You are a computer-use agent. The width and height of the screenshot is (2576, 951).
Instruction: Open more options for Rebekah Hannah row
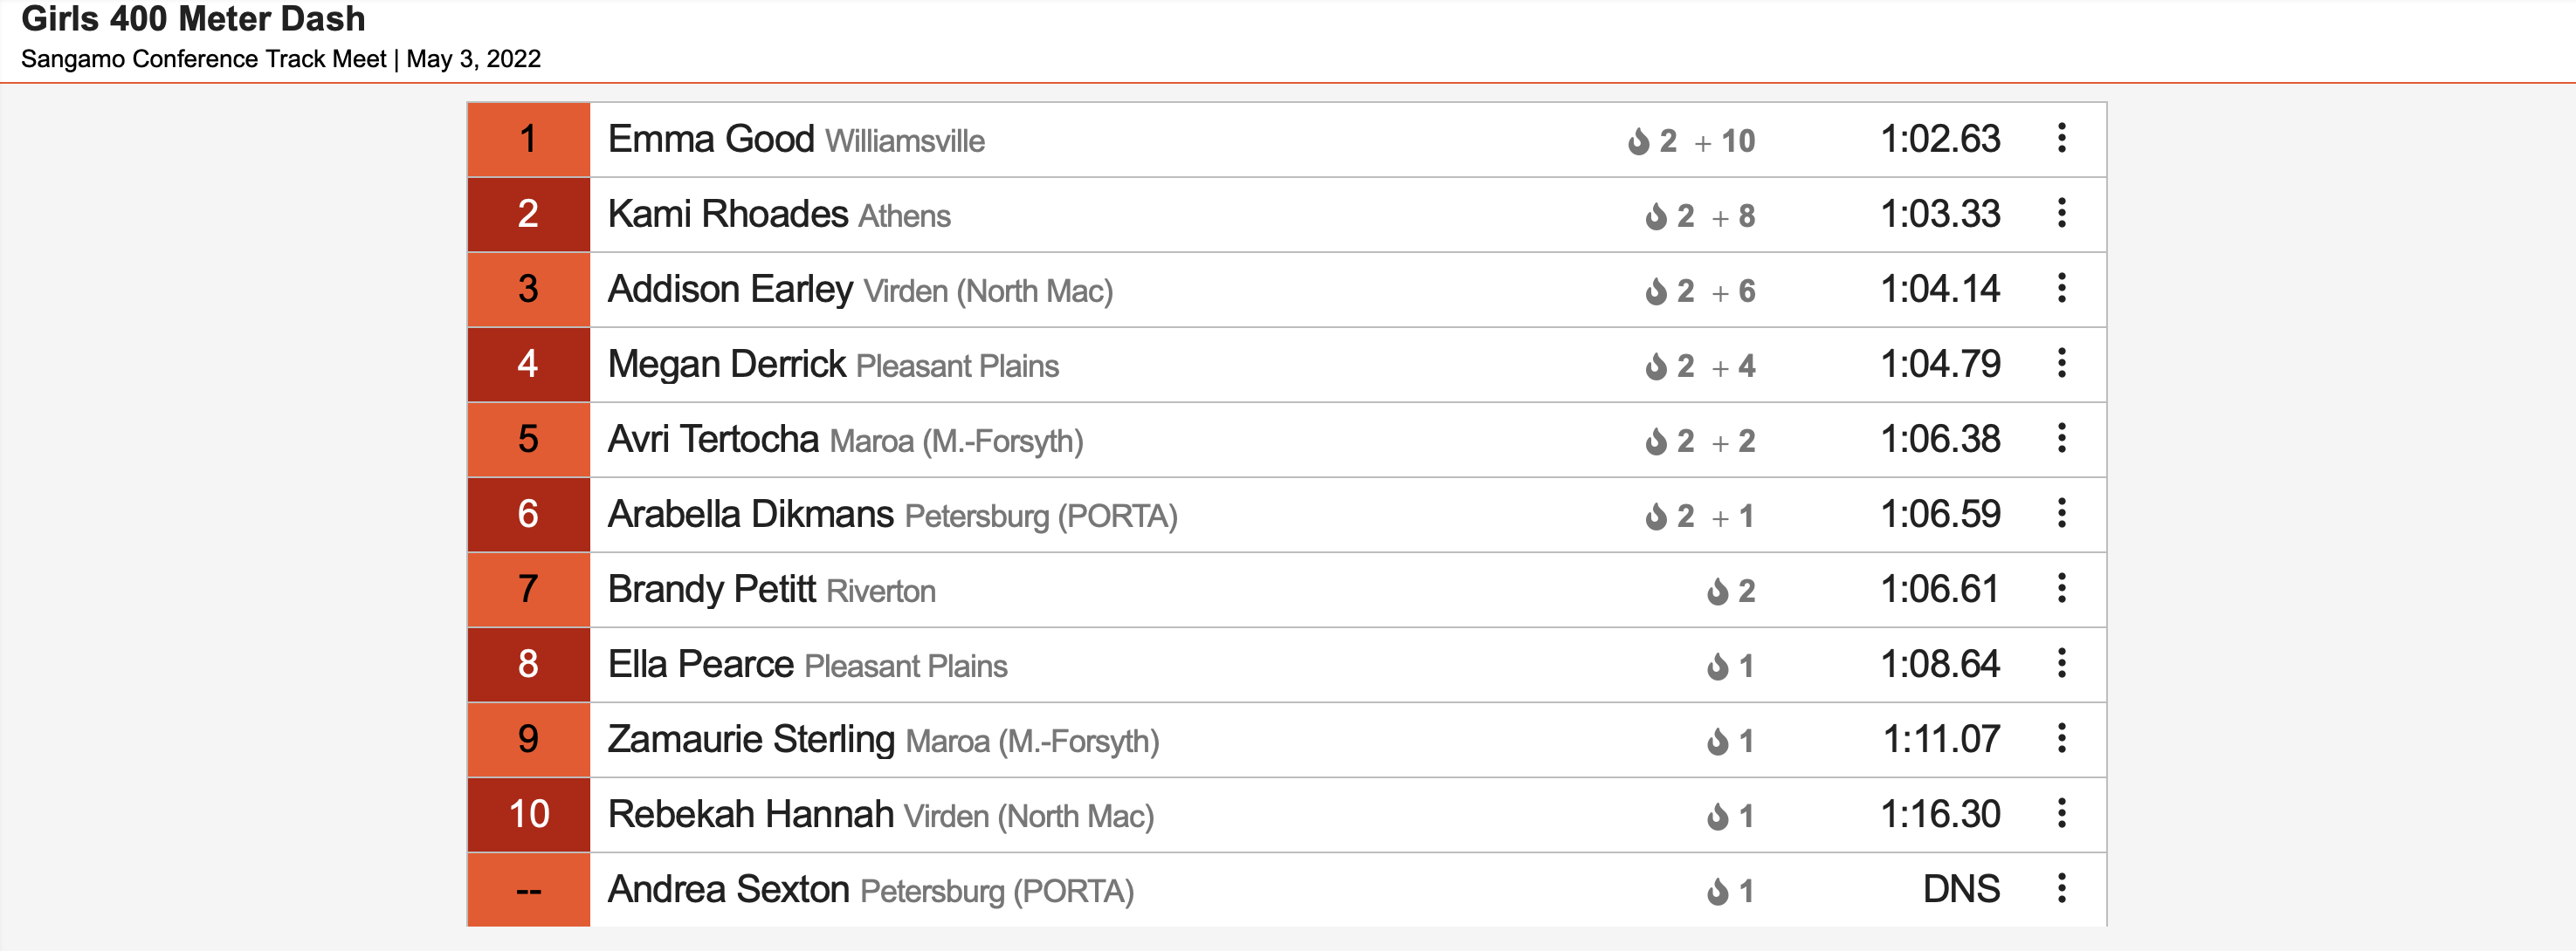point(2061,814)
